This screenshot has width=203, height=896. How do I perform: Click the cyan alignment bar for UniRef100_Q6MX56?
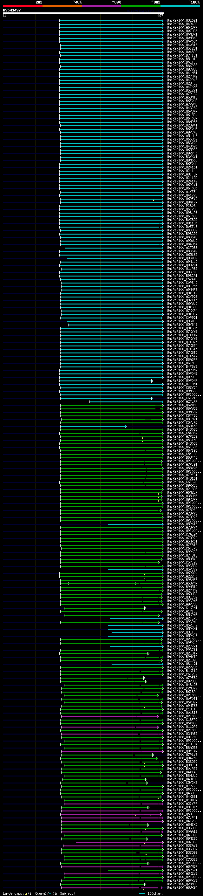coord(93,426)
